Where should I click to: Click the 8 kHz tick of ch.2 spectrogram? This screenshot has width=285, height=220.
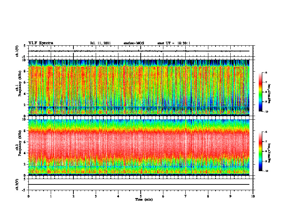(25, 130)
